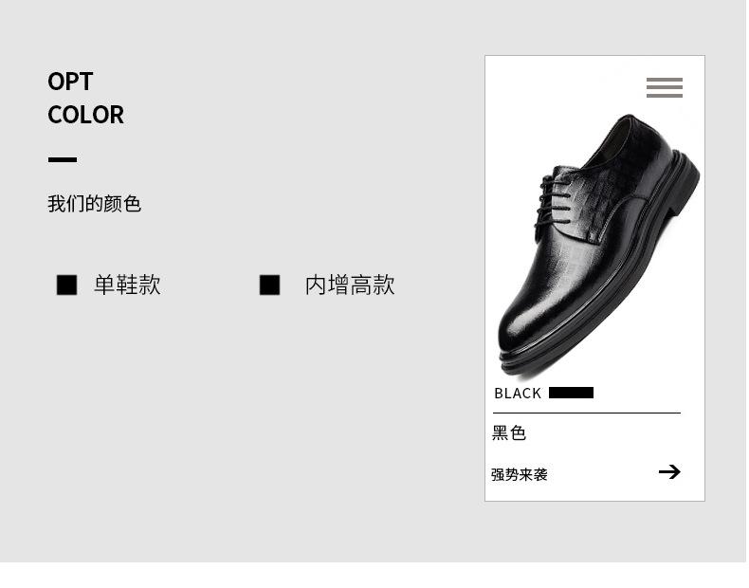This screenshot has width=749, height=588.
Task: Select the black square beside 单鞋款
Action: pos(67,285)
